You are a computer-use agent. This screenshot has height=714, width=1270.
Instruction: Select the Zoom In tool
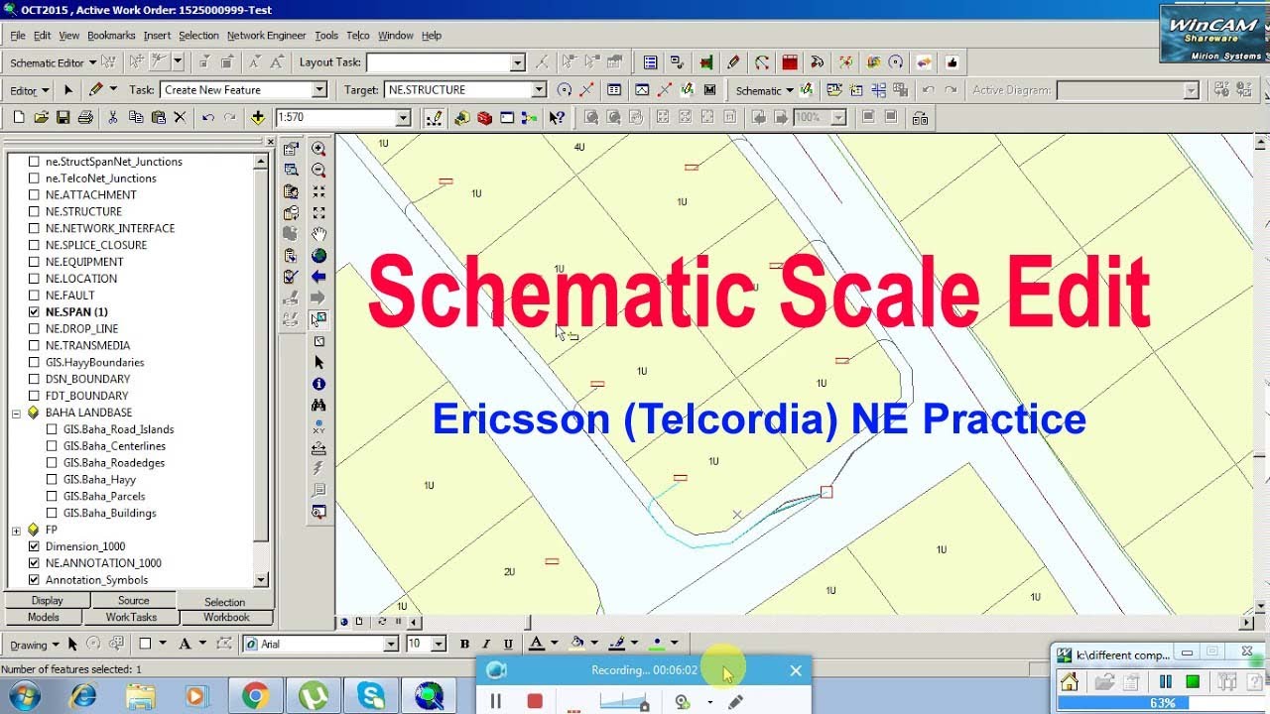pyautogui.click(x=318, y=149)
